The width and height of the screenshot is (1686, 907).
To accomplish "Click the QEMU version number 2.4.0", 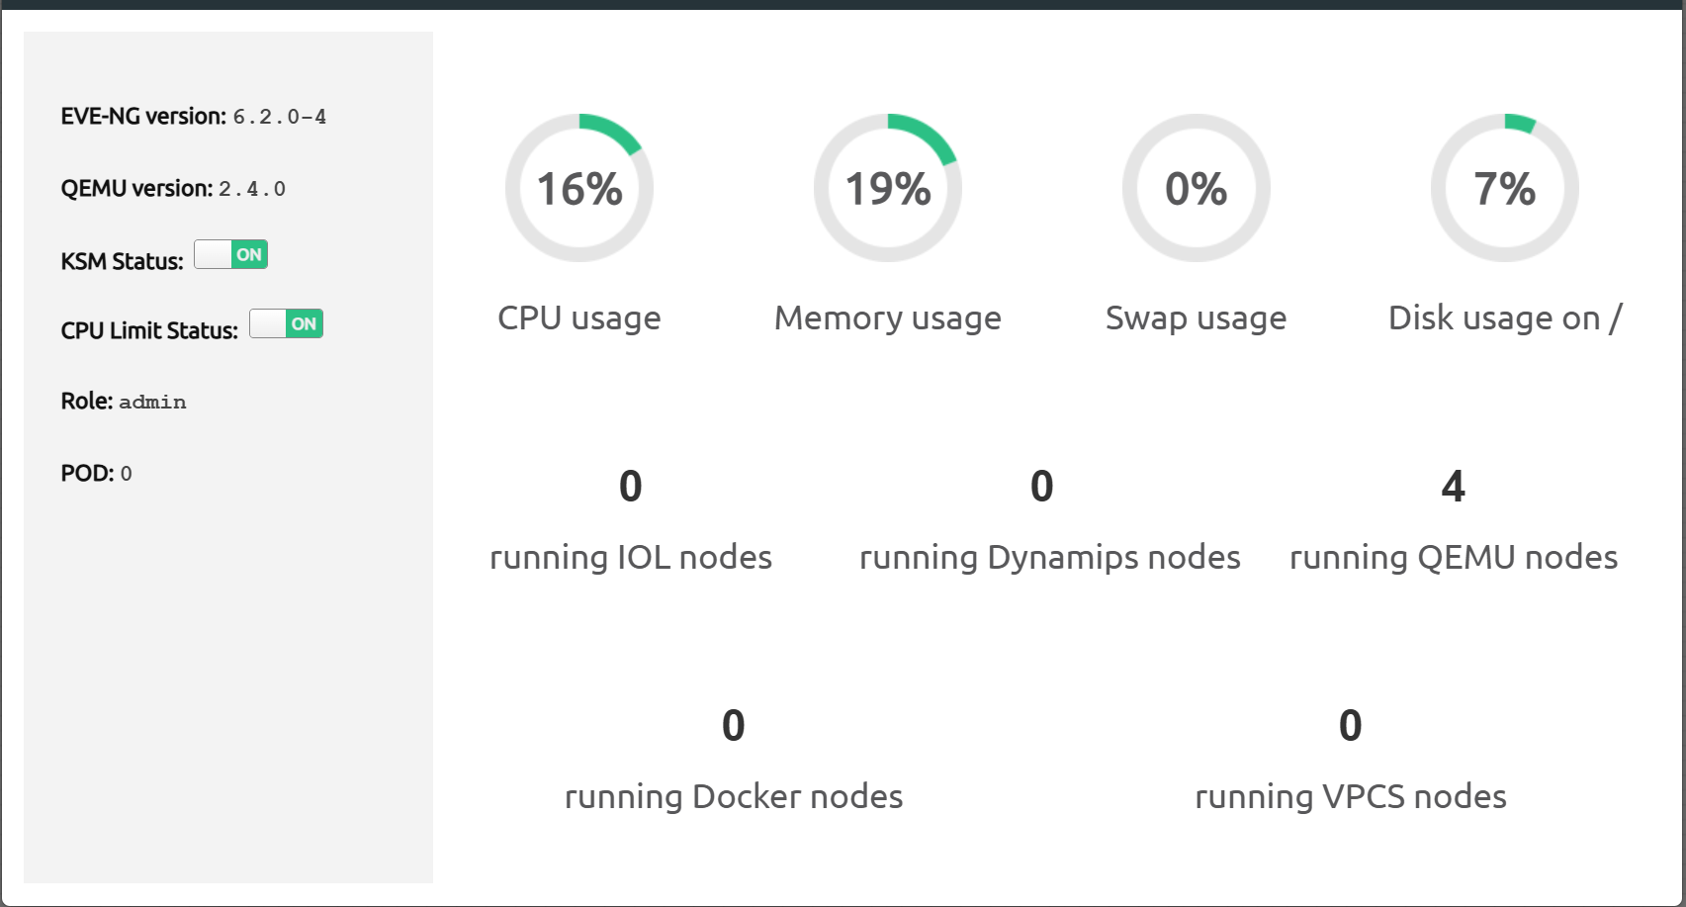I will point(252,190).
